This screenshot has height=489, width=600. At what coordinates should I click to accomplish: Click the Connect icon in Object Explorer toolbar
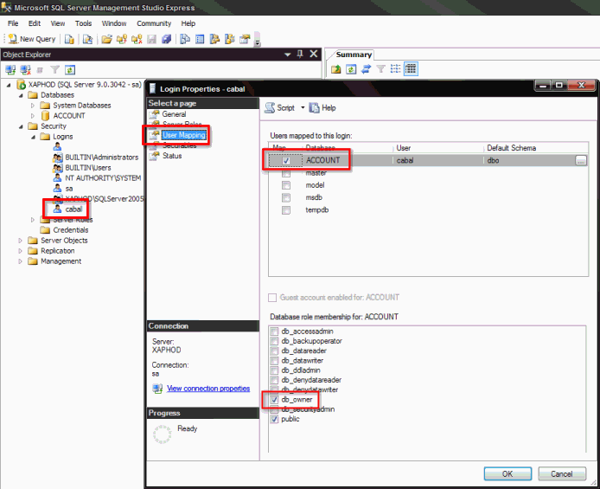pyautogui.click(x=10, y=69)
